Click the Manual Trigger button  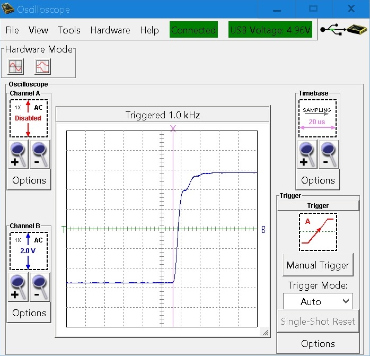tap(318, 265)
